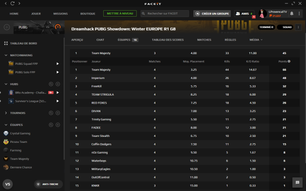Create a team with plus icon

[x=58, y=125]
